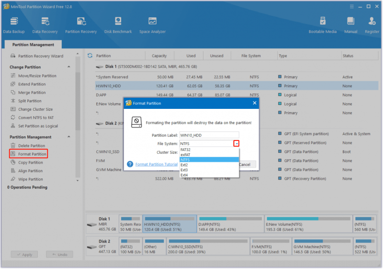The height and width of the screenshot is (269, 383).
Task: Edit the Partition Label field
Action: (x=209, y=135)
